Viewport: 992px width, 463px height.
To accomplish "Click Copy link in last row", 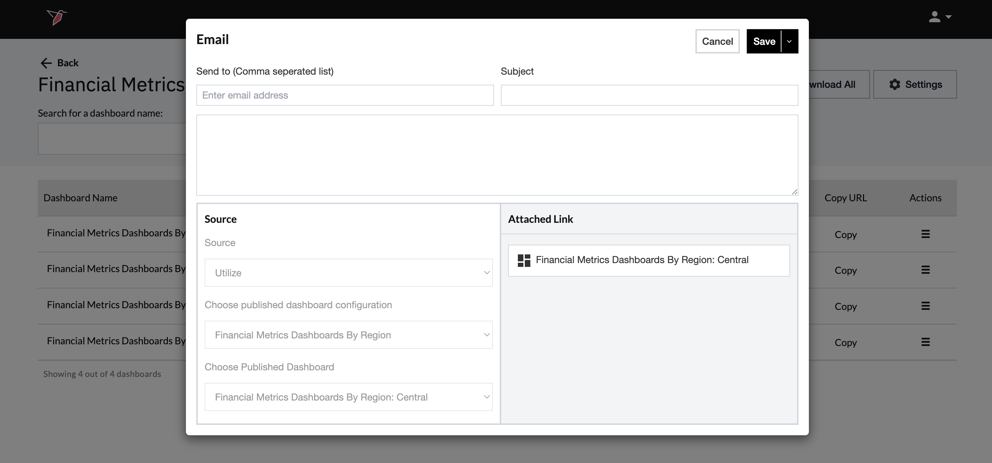I will tap(845, 343).
